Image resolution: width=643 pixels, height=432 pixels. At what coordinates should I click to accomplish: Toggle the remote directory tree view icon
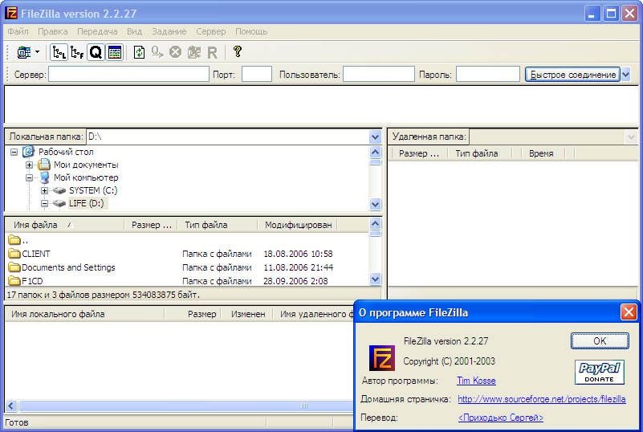click(77, 52)
